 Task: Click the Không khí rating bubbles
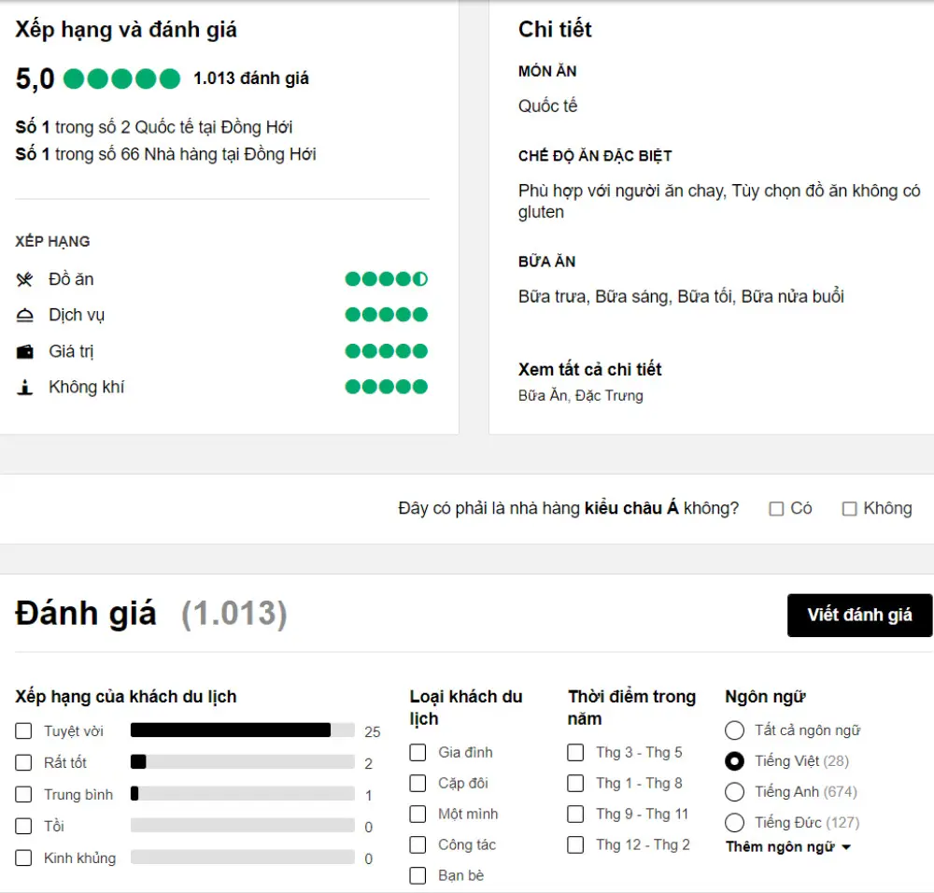(x=386, y=387)
